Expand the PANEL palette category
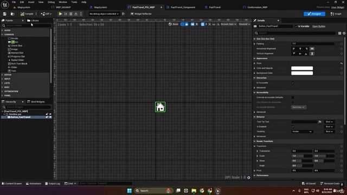The height and width of the screenshot is (195, 347). (2, 95)
